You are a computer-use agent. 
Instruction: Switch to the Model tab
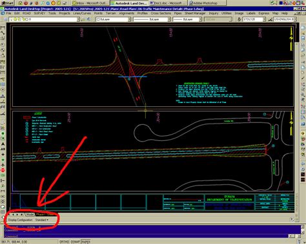pos(30,214)
